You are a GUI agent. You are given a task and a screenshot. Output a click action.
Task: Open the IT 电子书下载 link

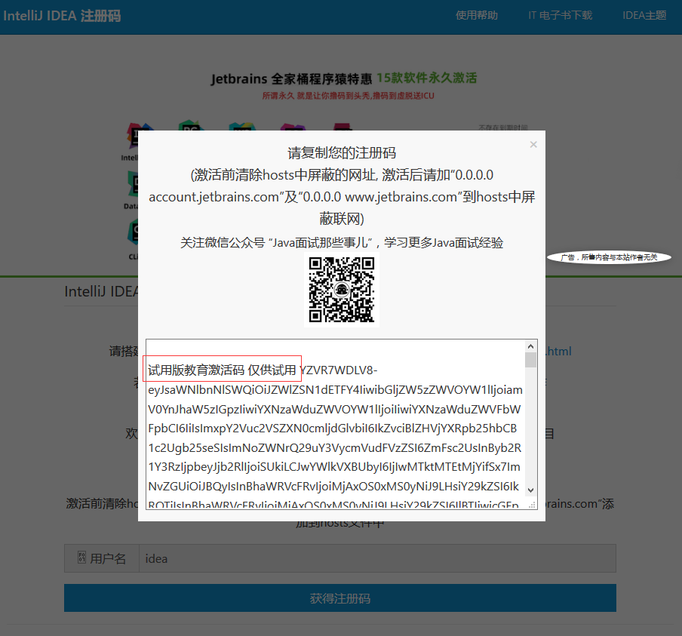tap(561, 15)
